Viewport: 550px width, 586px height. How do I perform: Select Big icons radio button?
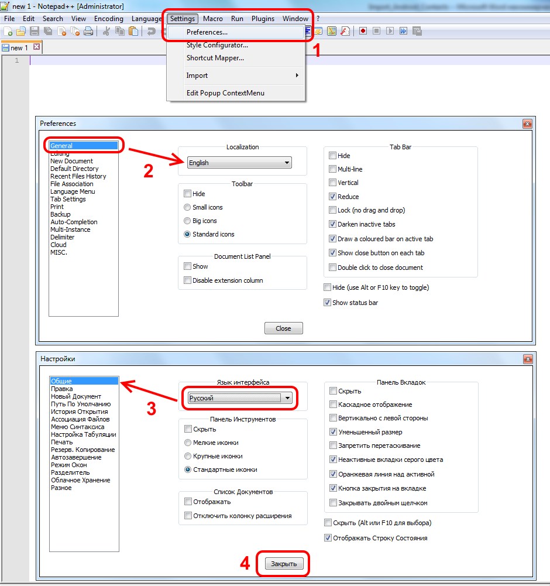point(187,221)
